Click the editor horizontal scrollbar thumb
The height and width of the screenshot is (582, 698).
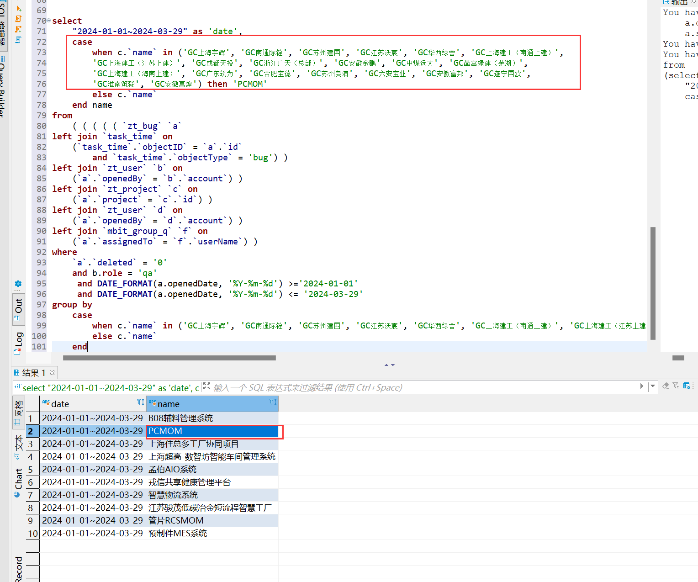[x=169, y=358]
